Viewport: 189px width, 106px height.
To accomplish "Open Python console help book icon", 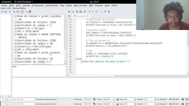I will point(30,12).
